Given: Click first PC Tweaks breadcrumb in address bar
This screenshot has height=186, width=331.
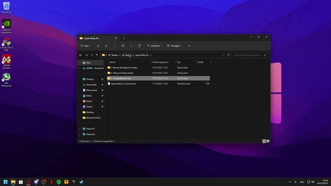Looking at the screenshot, I should (x=113, y=55).
